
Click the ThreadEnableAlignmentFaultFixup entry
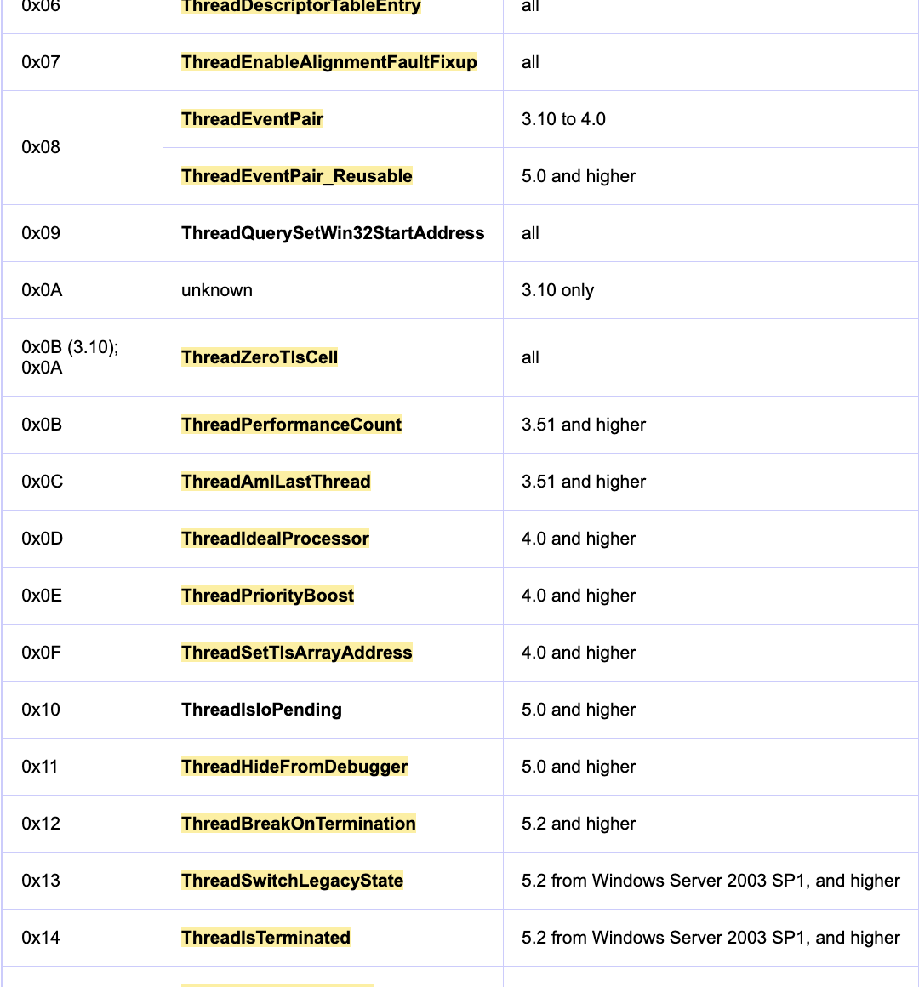pos(329,62)
